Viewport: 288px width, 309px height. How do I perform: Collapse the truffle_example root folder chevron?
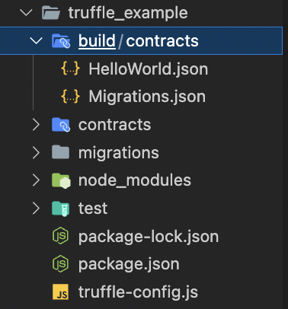click(27, 13)
